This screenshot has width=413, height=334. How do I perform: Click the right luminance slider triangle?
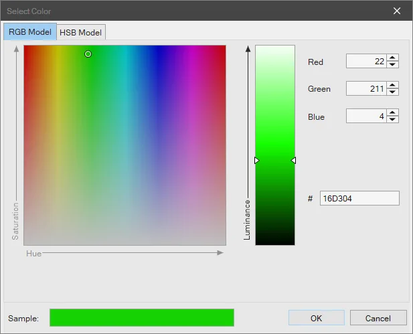[x=293, y=161]
